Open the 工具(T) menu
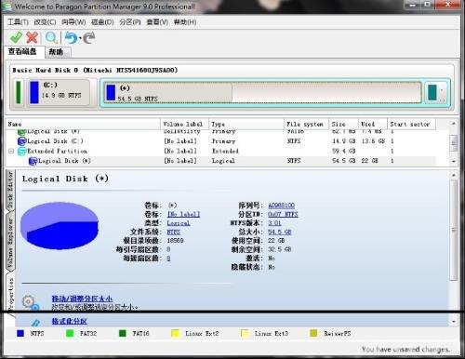Viewport: 465px width, 359px height. [18, 22]
